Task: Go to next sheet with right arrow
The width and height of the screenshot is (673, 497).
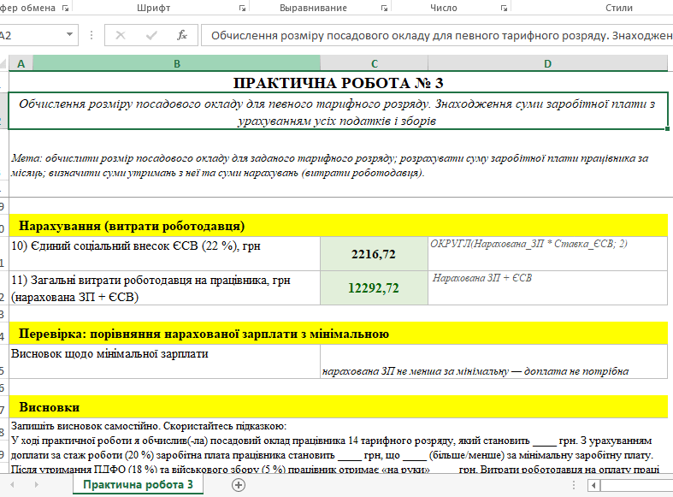Action: (37, 484)
